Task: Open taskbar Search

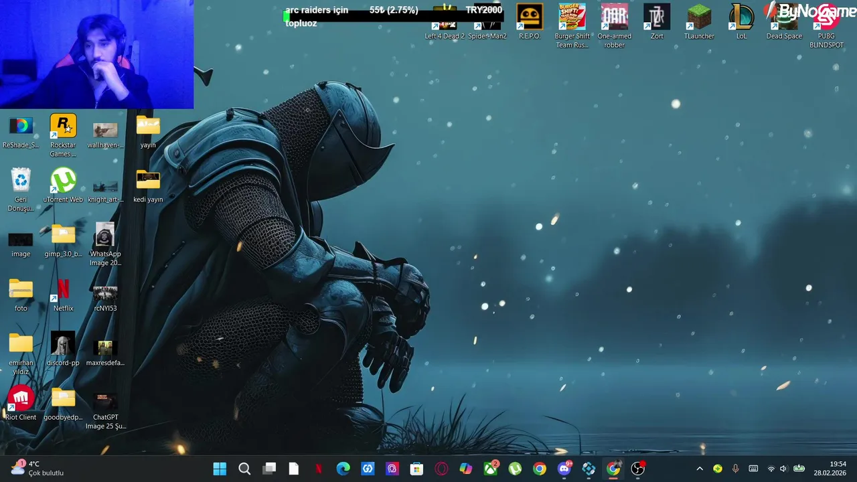Action: pyautogui.click(x=244, y=469)
